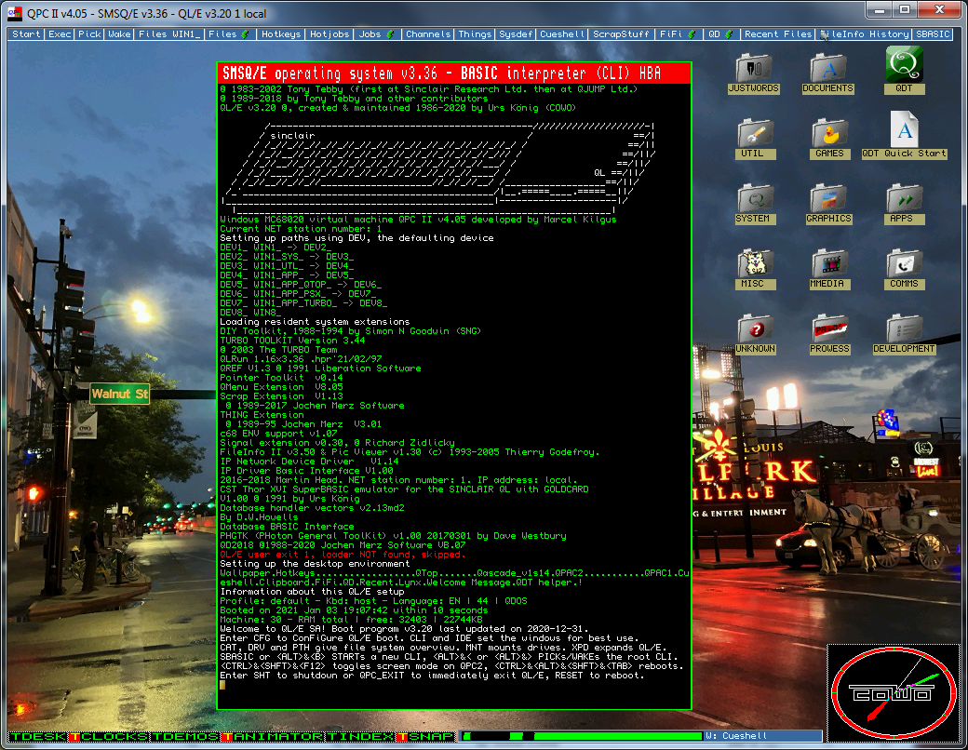
Task: Open the Hotkeys menu item
Action: point(281,34)
